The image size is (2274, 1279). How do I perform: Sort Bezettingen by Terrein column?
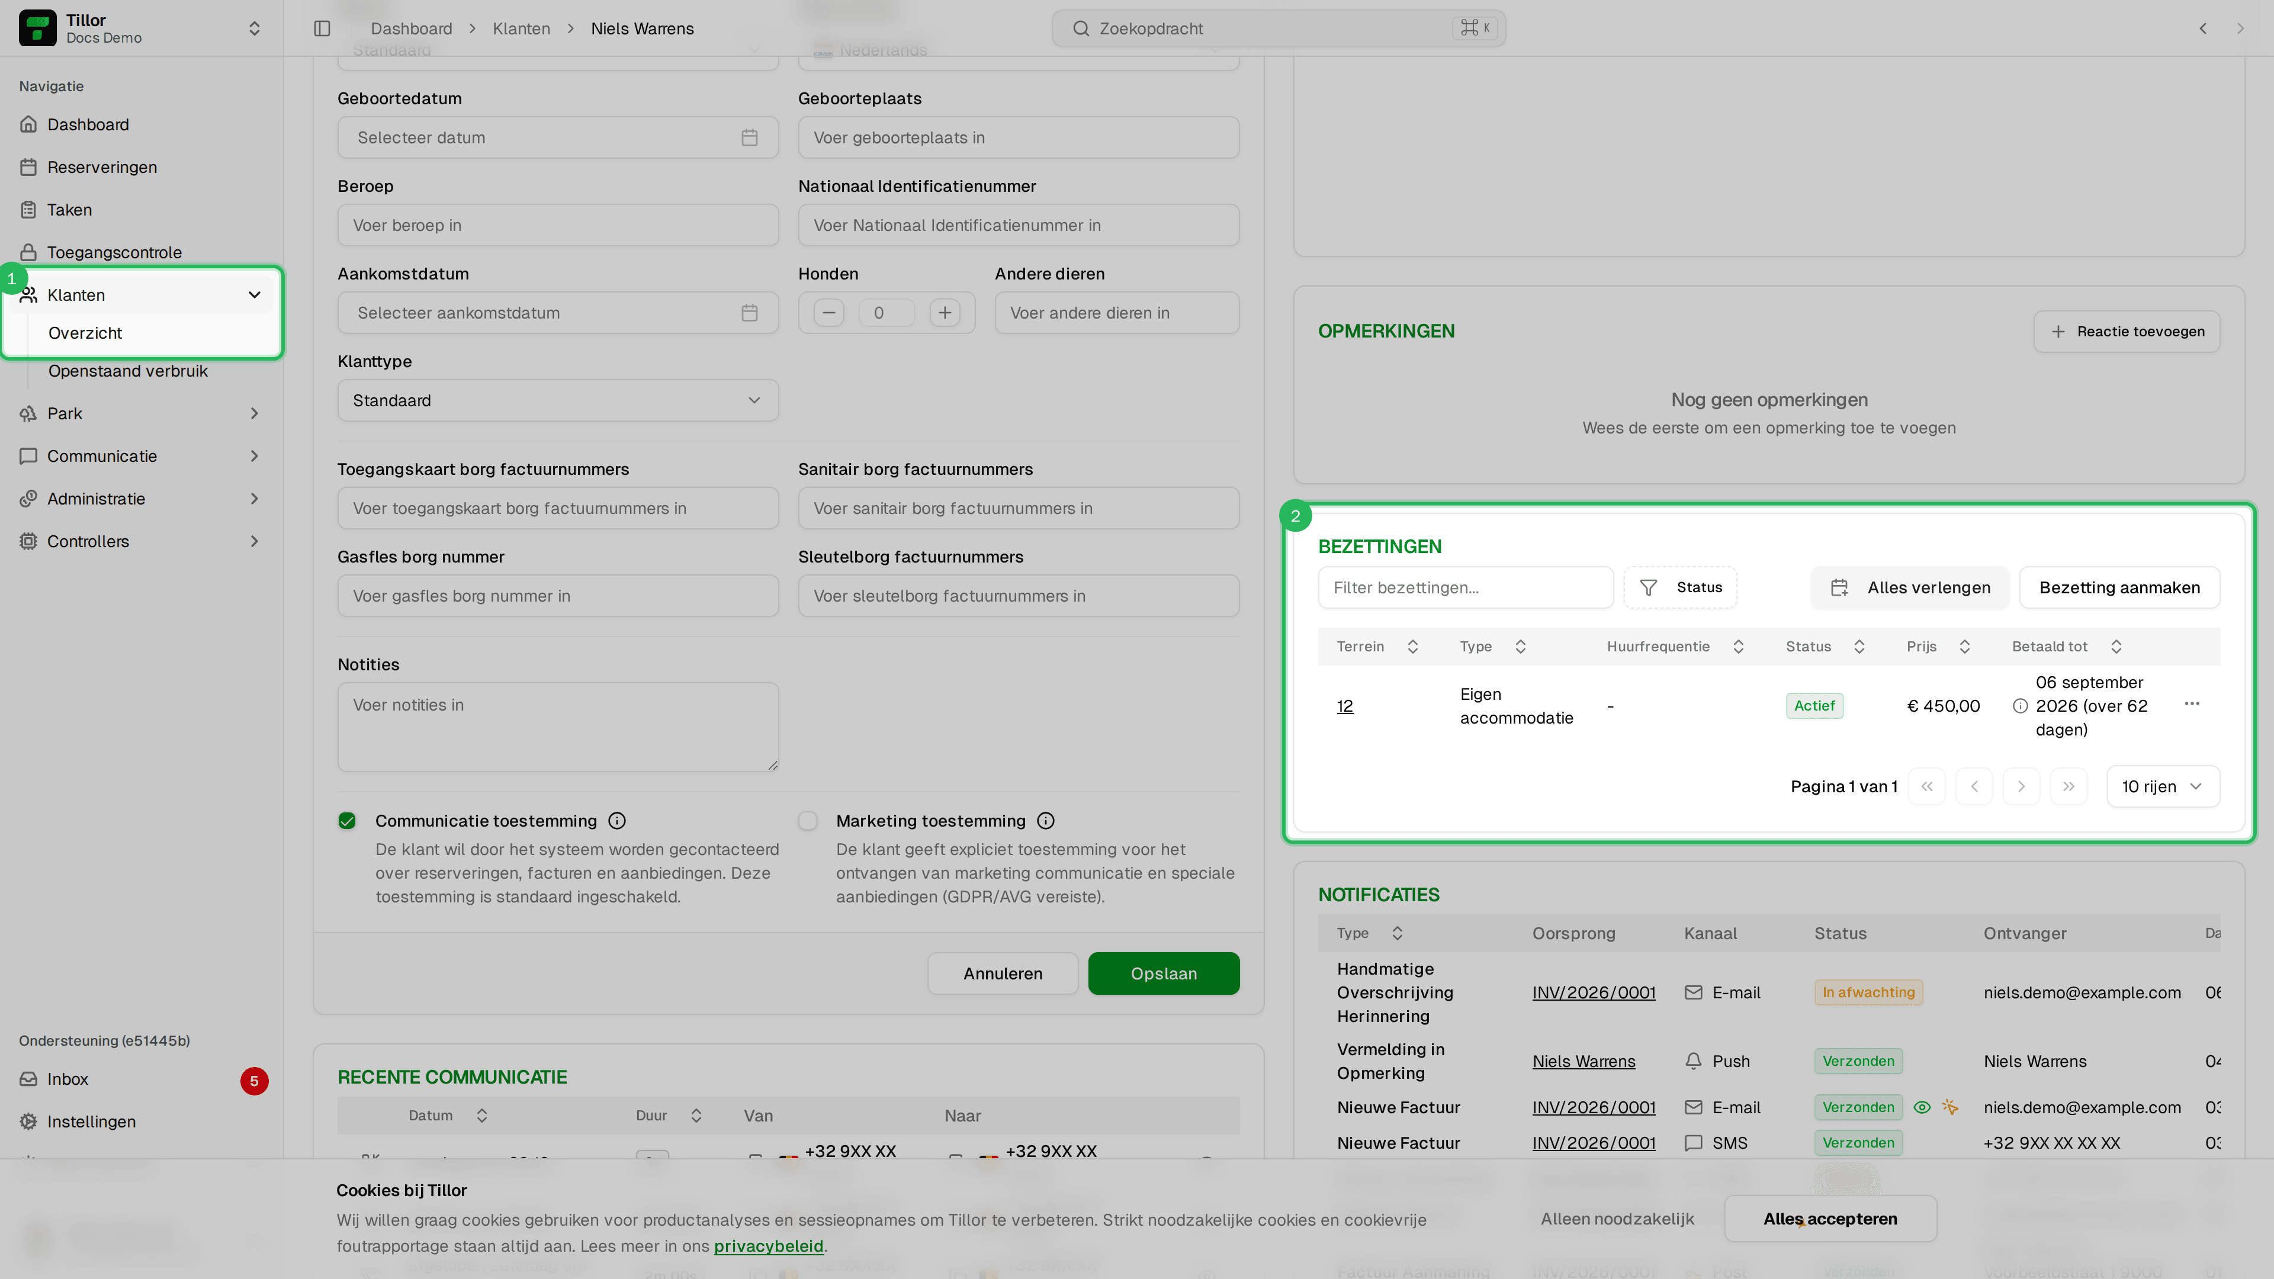coord(1377,646)
